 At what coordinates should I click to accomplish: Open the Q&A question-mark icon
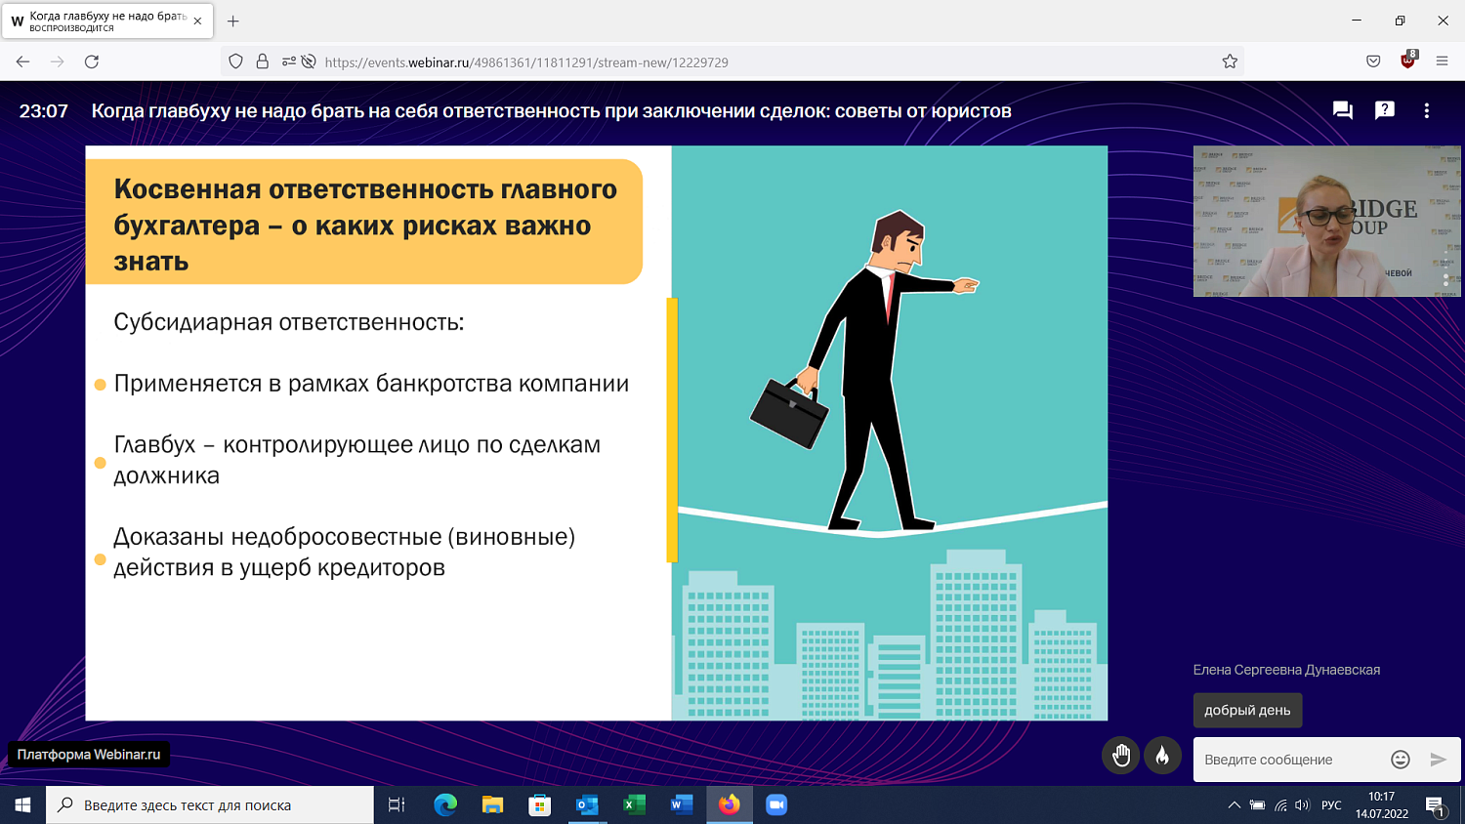point(1383,110)
